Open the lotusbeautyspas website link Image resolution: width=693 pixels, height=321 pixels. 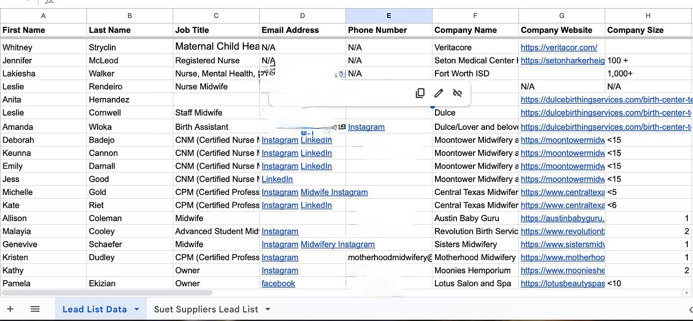tap(563, 283)
